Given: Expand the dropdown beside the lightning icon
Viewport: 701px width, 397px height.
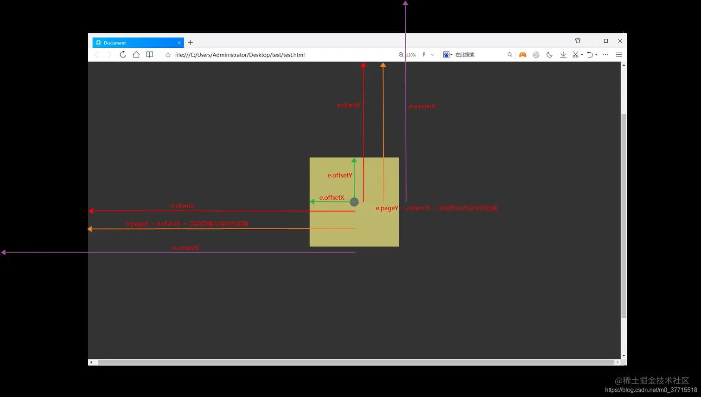Looking at the screenshot, I should tap(433, 55).
